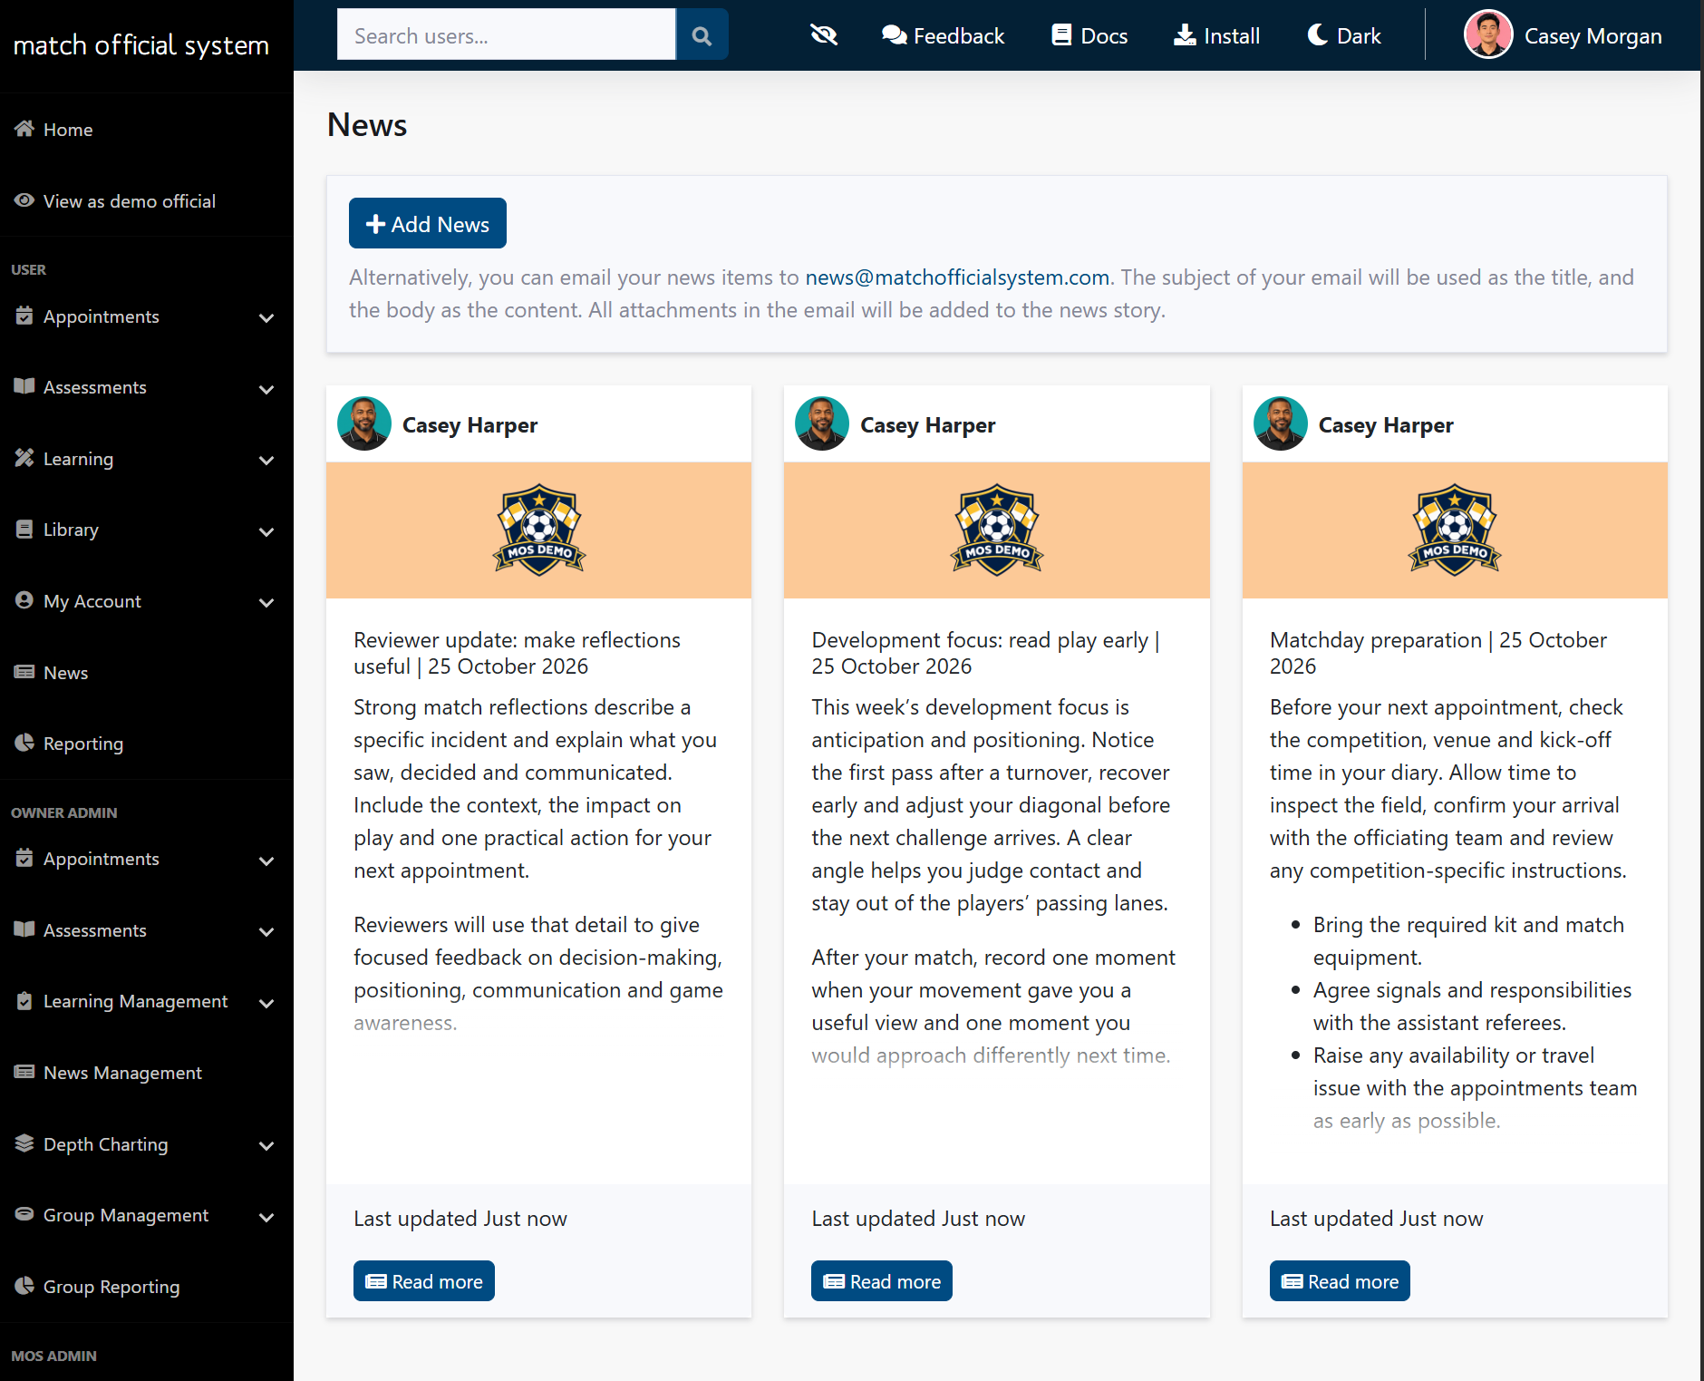
Task: Click the news@matchofficialsystem.com email link
Action: (957, 277)
